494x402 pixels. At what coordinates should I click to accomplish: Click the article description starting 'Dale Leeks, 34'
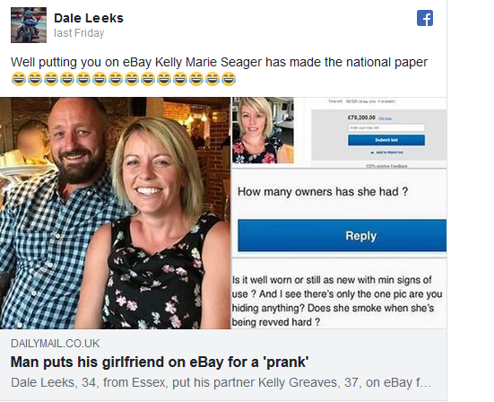tap(221, 382)
